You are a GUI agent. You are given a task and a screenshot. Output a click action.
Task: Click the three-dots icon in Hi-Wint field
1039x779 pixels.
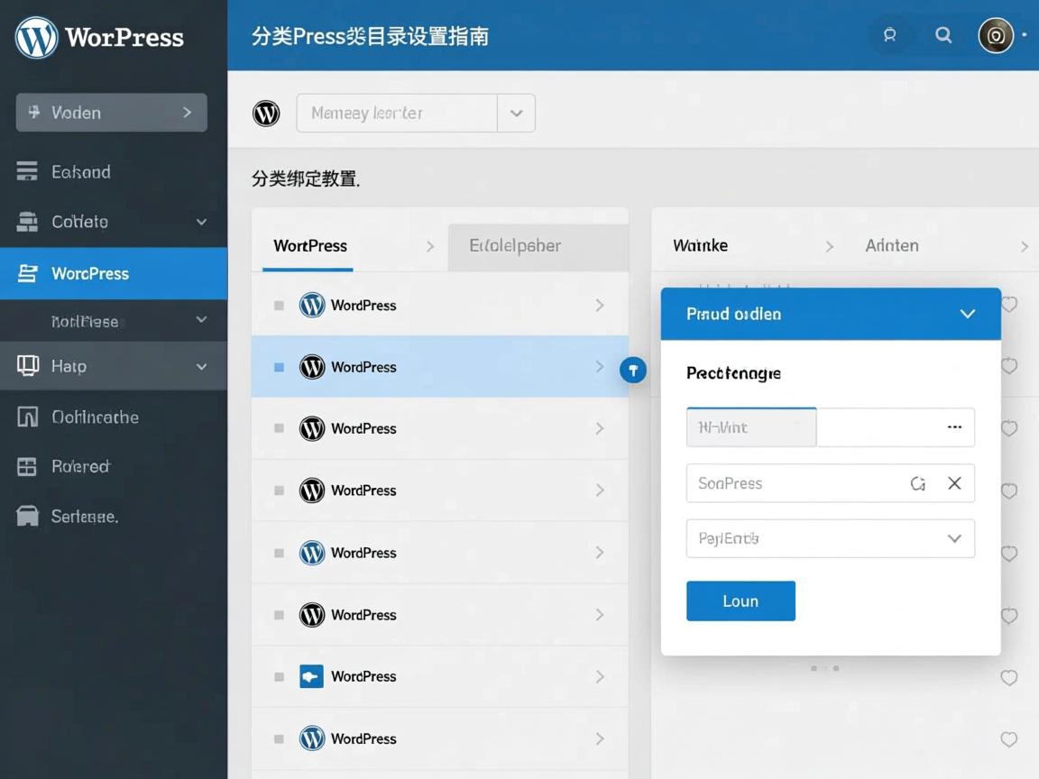[954, 427]
